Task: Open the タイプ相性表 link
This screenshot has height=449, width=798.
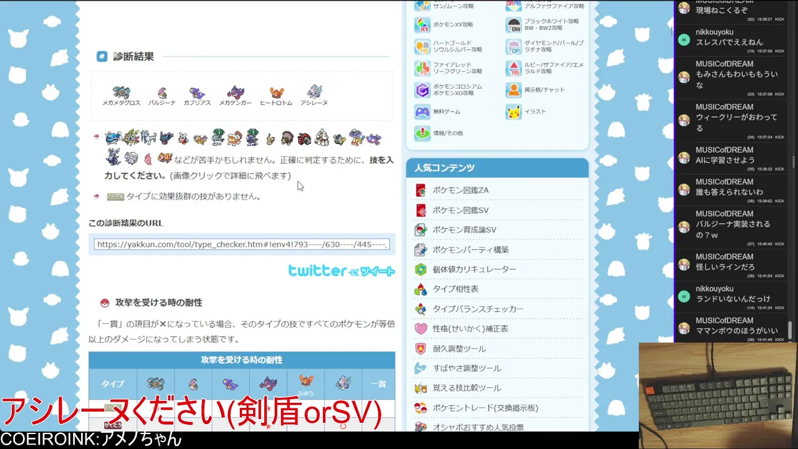Action: pyautogui.click(x=456, y=289)
